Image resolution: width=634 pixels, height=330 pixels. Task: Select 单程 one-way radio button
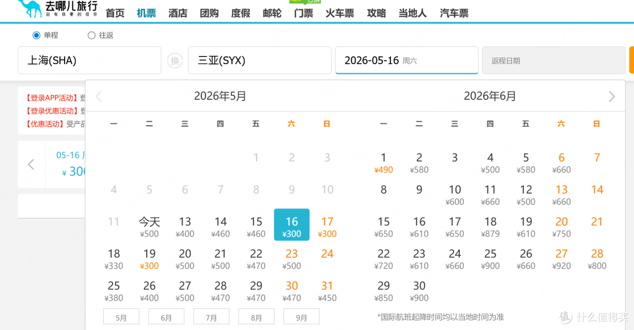click(x=36, y=35)
